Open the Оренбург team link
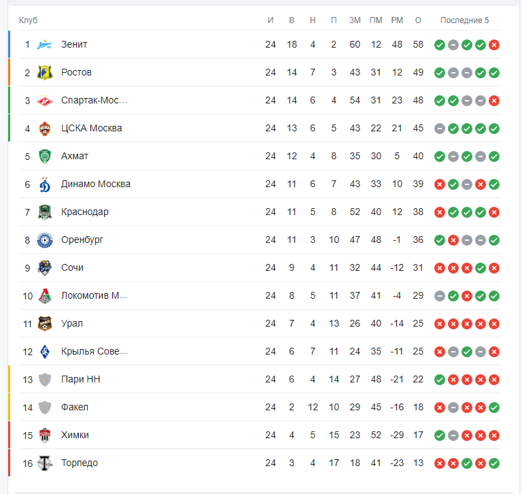This screenshot has height=494, width=522. coord(82,240)
